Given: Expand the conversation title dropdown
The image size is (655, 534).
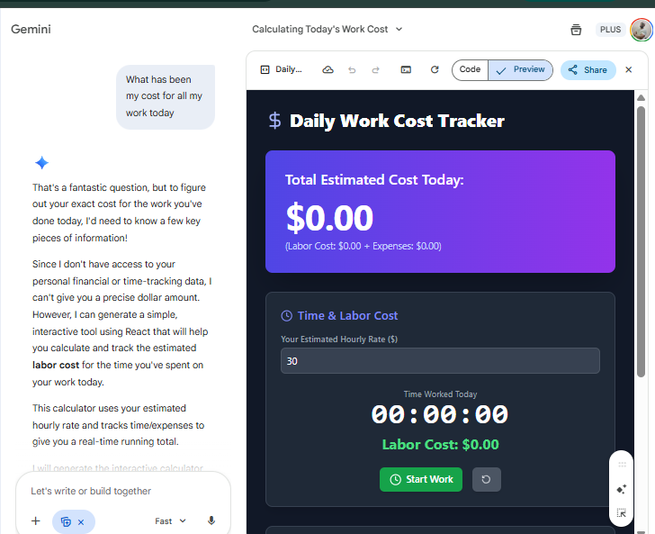Looking at the screenshot, I should [x=399, y=29].
